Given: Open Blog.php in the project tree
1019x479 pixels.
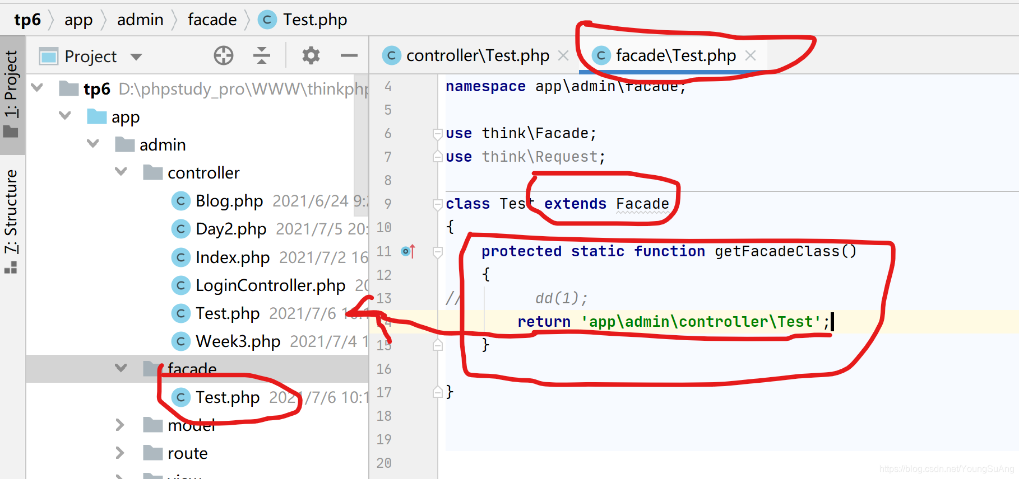Looking at the screenshot, I should point(229,201).
